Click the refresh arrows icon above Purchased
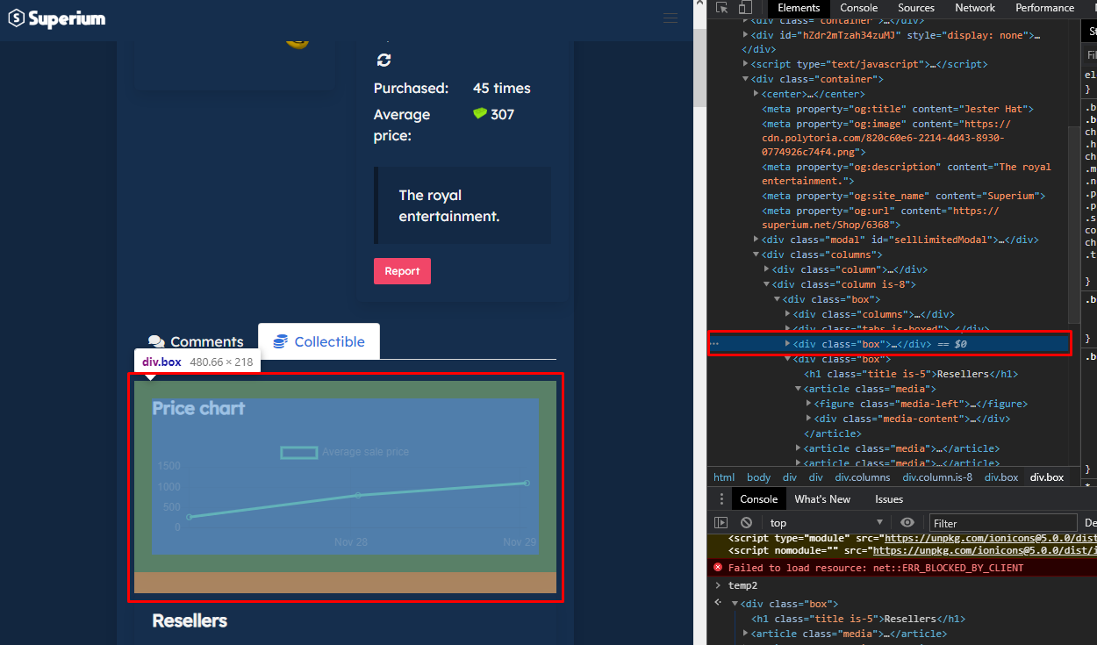The height and width of the screenshot is (645, 1097). [384, 61]
